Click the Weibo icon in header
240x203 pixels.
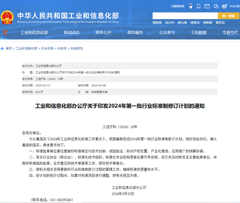[224, 6]
